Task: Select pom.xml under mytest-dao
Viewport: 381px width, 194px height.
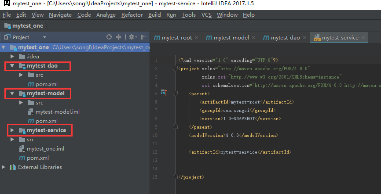Action: [46, 84]
